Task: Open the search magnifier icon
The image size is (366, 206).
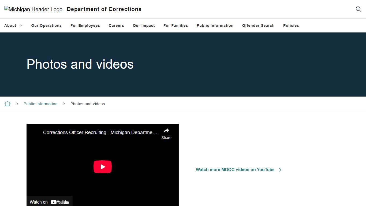Action: pyautogui.click(x=358, y=9)
